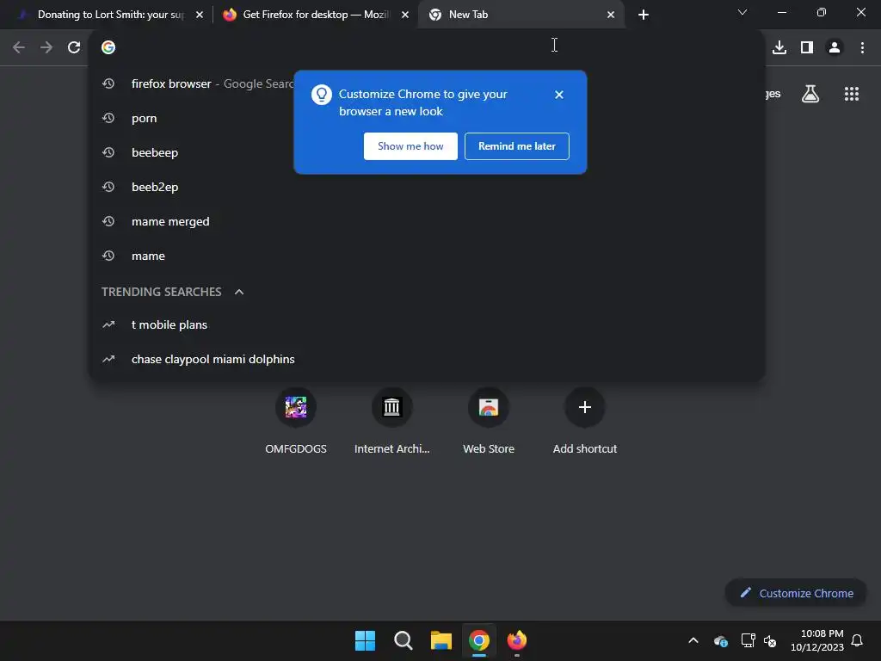Open the Internet Archive shortcut

coord(392,420)
